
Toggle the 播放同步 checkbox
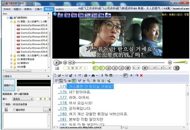tap(14, 110)
